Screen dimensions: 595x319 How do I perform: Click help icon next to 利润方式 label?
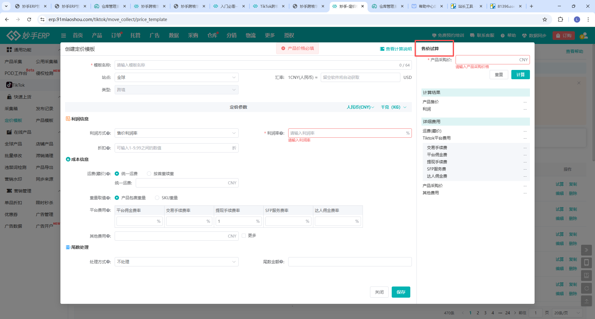click(x=108, y=133)
